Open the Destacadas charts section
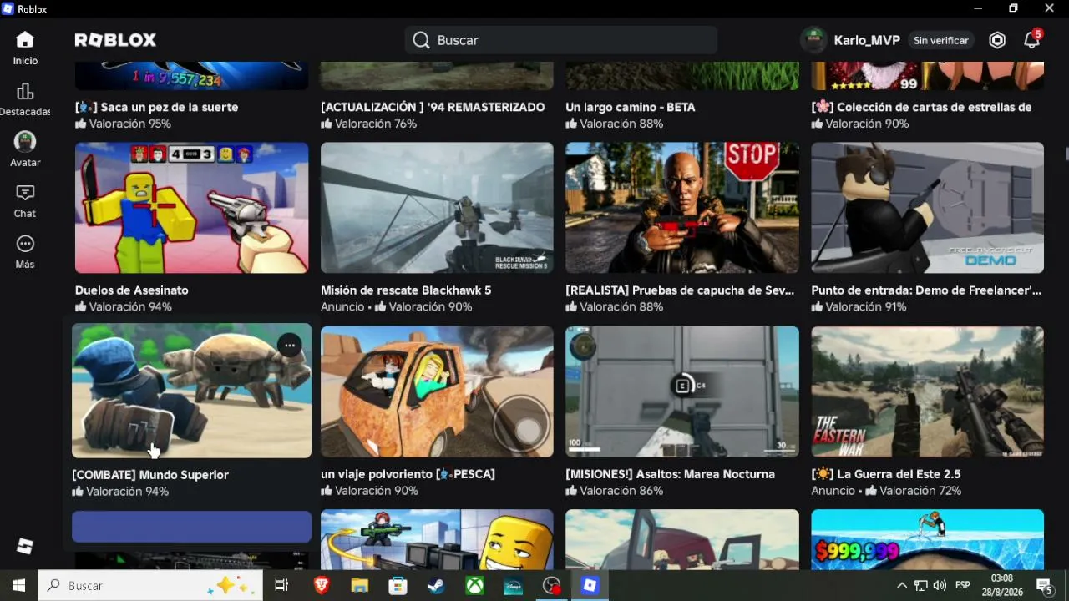1069x601 pixels. [x=25, y=99]
